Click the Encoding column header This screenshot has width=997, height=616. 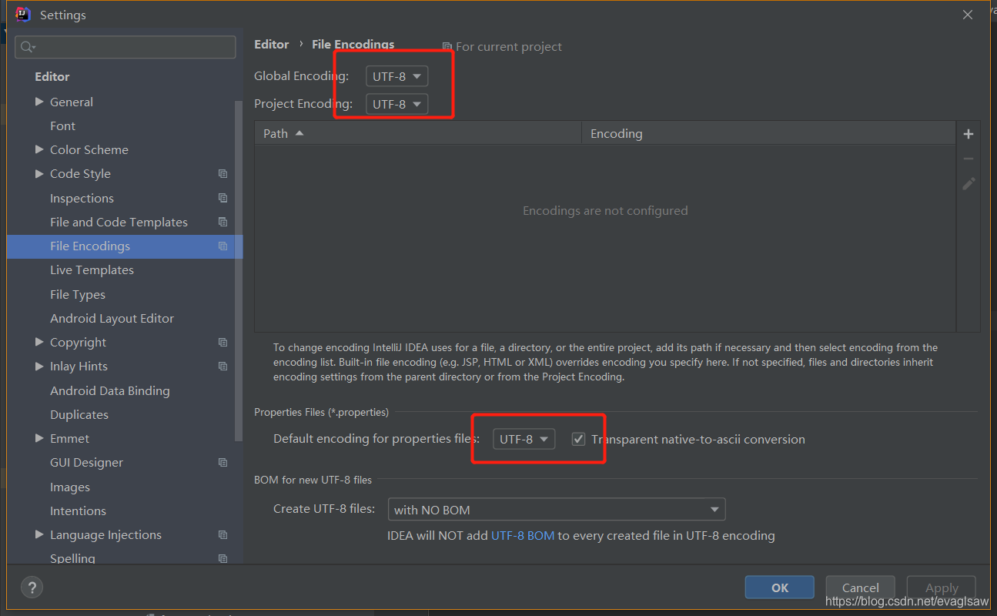[768, 133]
